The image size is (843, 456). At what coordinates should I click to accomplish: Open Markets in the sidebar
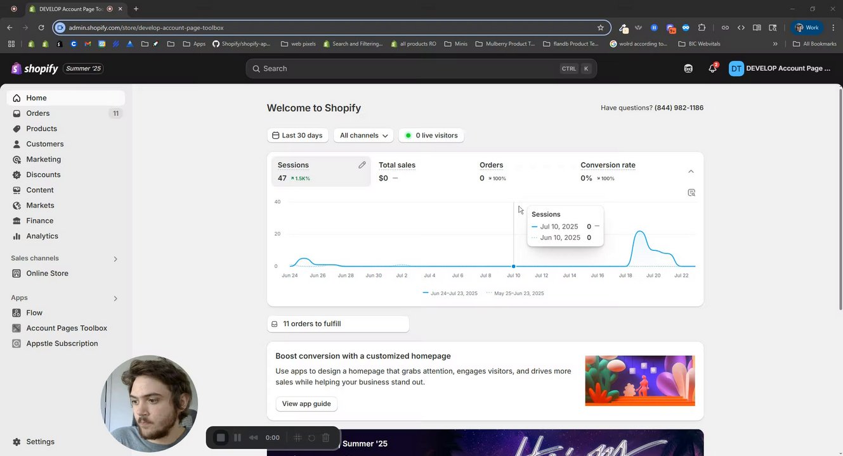tap(65, 205)
